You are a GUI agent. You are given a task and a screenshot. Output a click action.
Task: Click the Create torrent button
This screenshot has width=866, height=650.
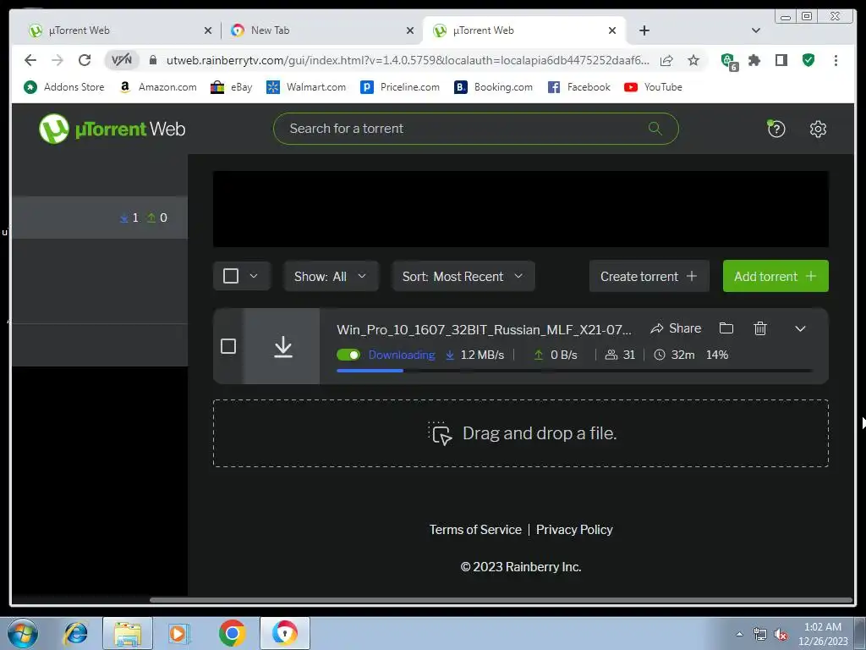(x=649, y=277)
